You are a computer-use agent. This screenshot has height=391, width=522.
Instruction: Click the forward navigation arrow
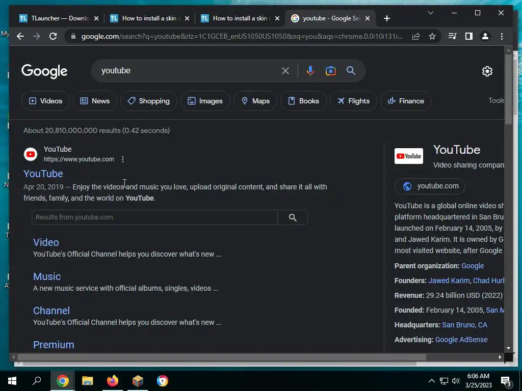coord(37,36)
